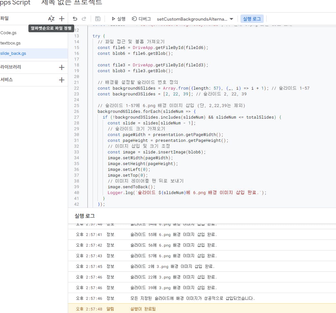Undo the last edit
Screen dimensions: 336x313
(75, 19)
